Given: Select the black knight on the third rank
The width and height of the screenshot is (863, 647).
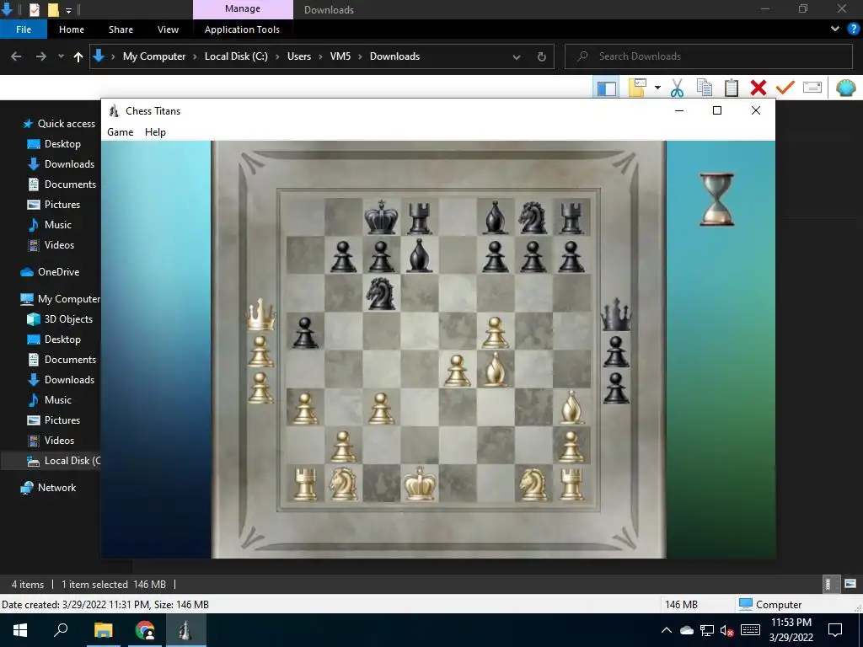Looking at the screenshot, I should [381, 293].
